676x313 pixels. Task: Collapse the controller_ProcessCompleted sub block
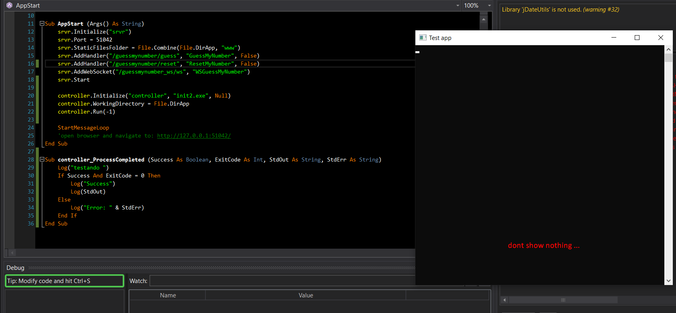42,159
